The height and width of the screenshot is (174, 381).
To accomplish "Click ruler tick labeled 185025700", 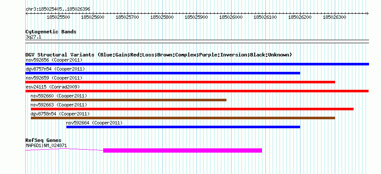I will click(128, 17).
